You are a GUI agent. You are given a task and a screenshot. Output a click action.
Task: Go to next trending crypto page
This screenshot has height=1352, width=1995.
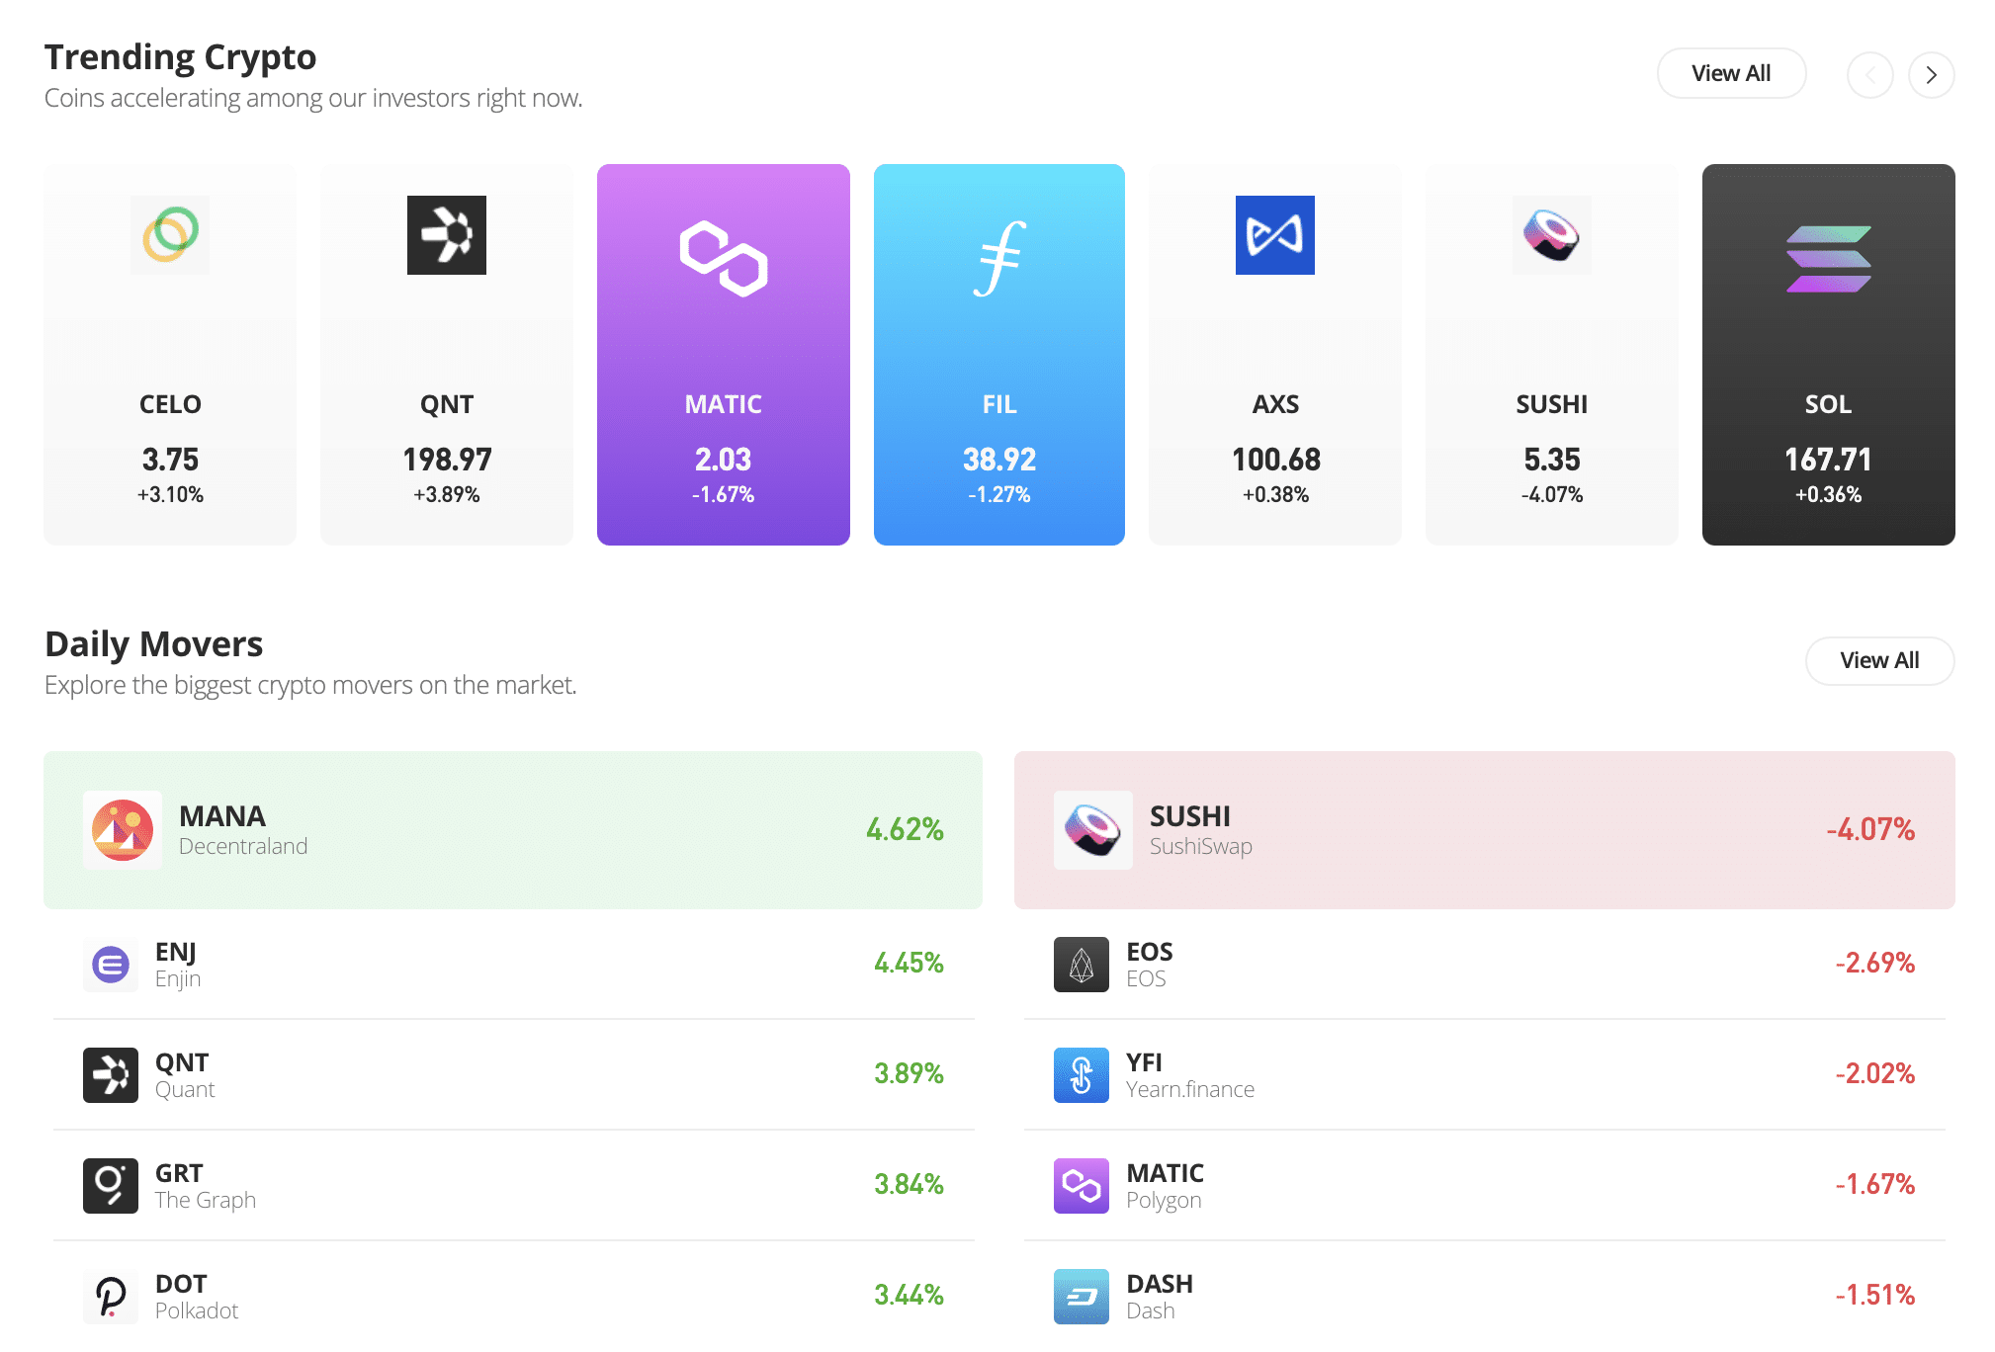1932,75
